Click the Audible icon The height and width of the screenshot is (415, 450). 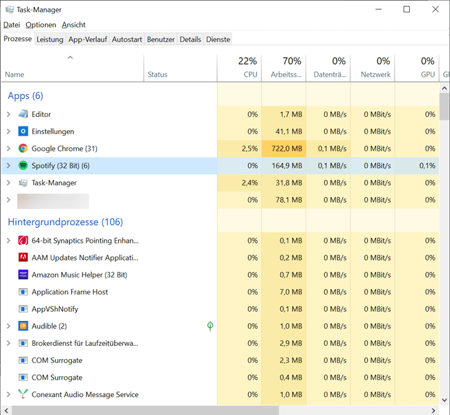coord(23,326)
